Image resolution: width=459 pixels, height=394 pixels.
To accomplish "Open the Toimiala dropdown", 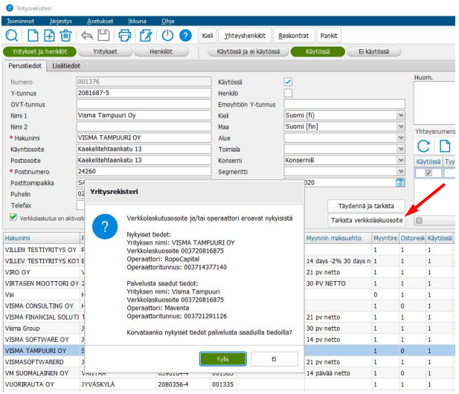I will point(401,149).
